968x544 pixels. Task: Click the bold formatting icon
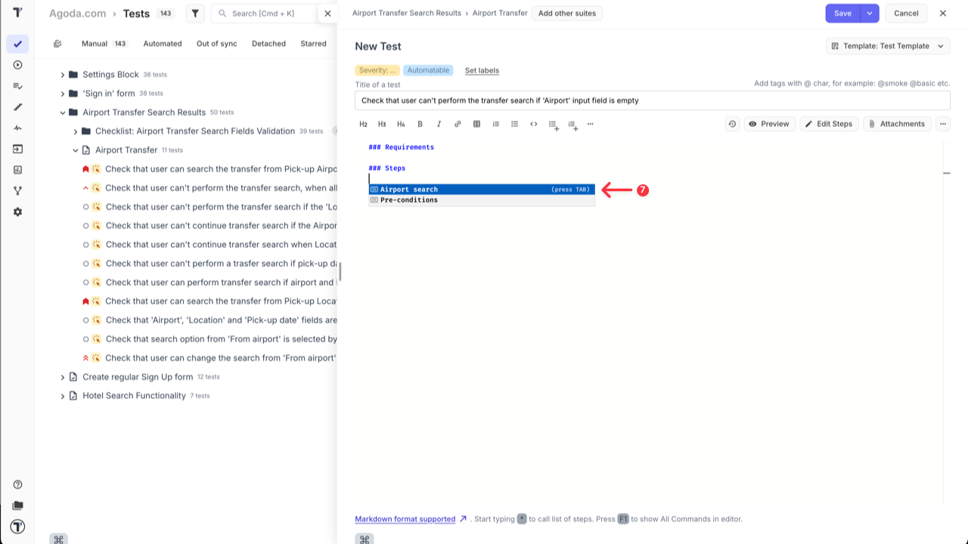coord(420,124)
